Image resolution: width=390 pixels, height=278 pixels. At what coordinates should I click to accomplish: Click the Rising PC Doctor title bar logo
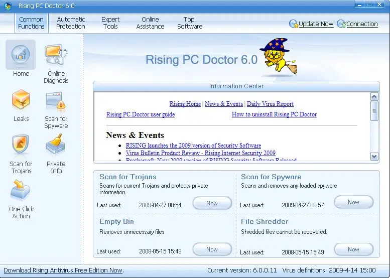click(8, 6)
